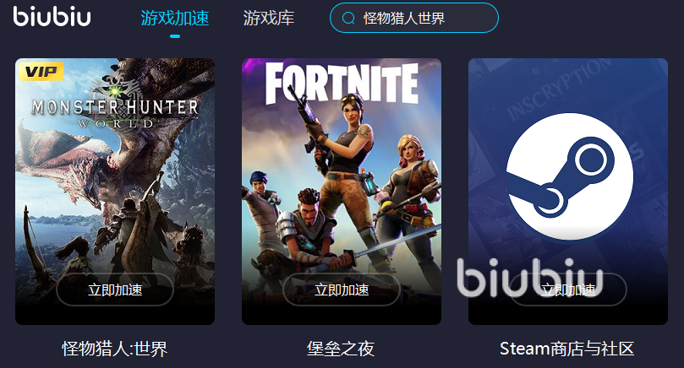Image resolution: width=684 pixels, height=368 pixels.
Task: Click the VIP badge on Monster Hunter card
Action: (41, 72)
